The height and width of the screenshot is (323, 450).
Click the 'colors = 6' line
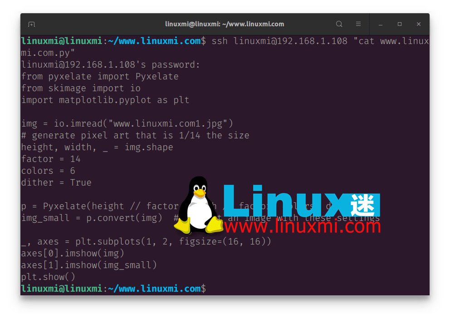[x=48, y=171]
